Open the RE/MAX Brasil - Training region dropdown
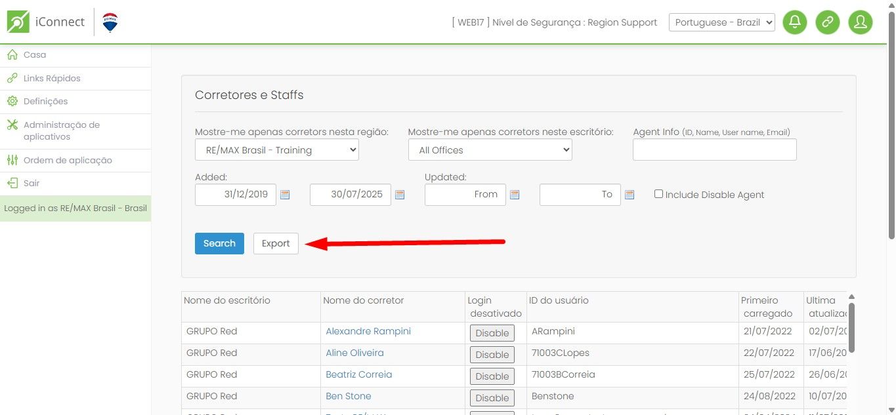 [x=277, y=149]
